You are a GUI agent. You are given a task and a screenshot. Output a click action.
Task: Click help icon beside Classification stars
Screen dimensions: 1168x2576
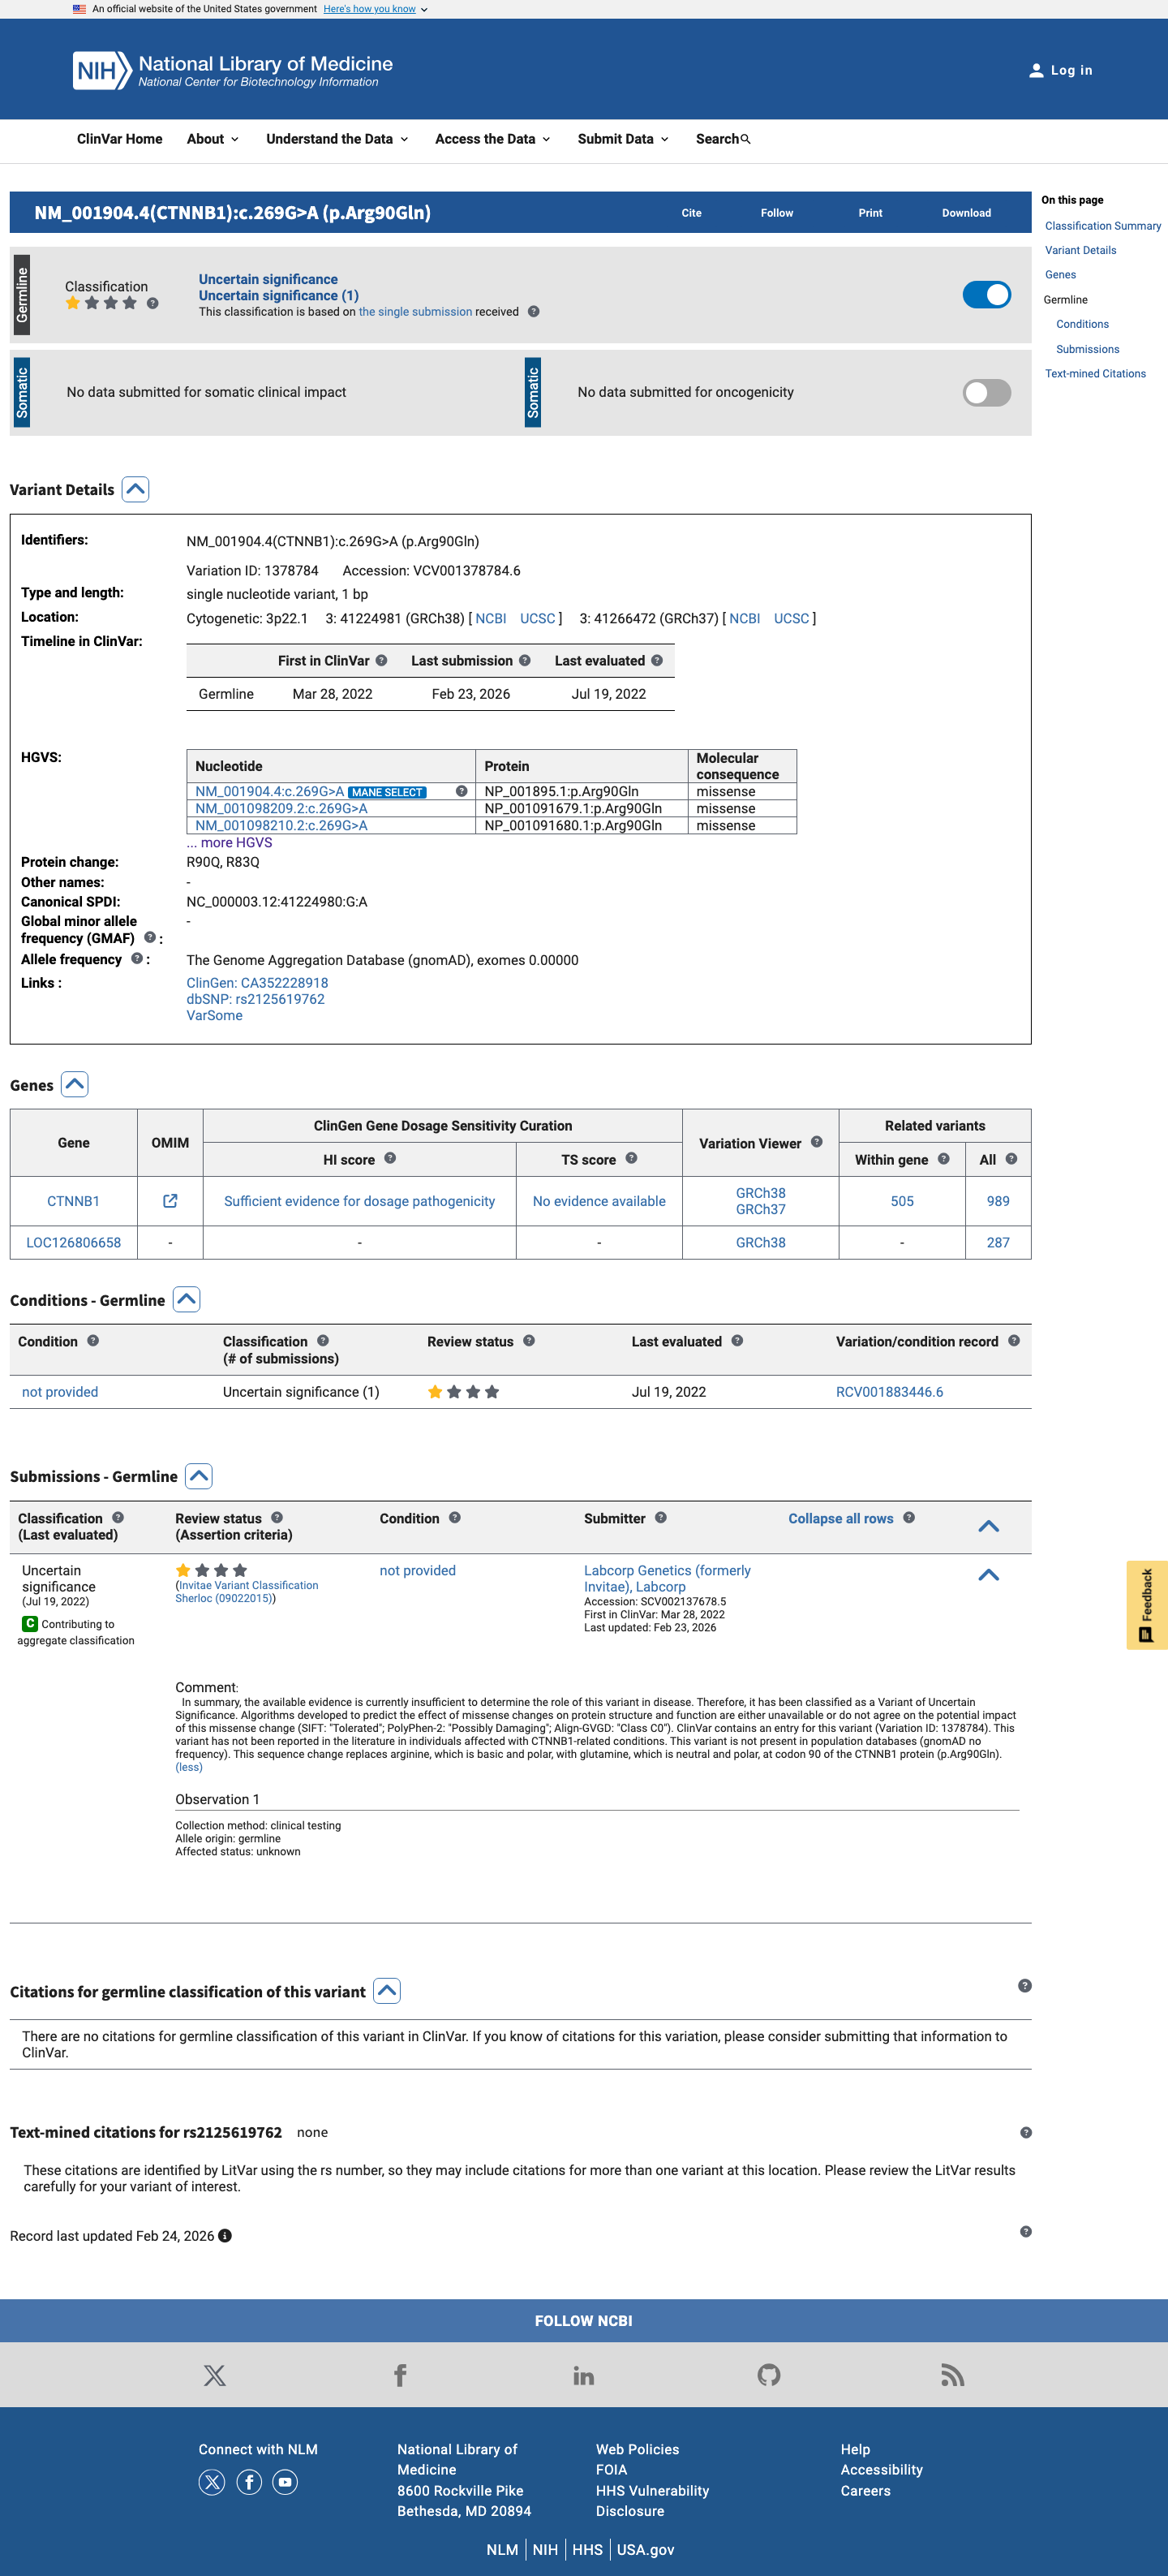[152, 303]
